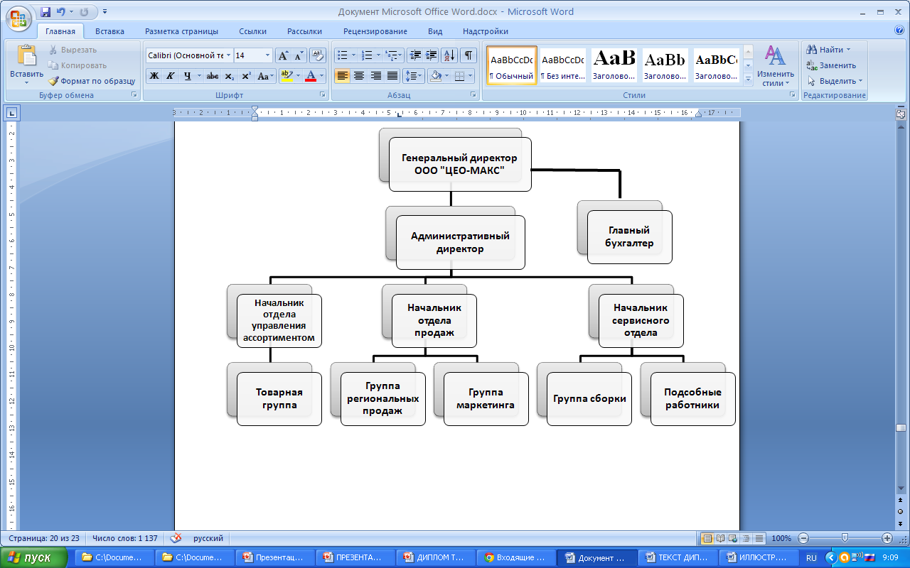The height and width of the screenshot is (568, 910).
Task: Click the sort A-Z icon
Action: [449, 55]
